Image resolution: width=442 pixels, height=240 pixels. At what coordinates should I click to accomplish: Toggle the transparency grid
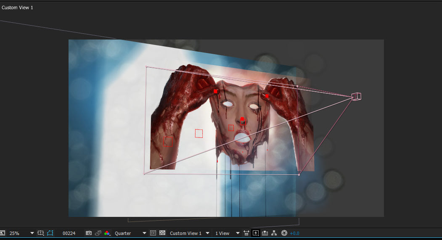tap(162, 233)
